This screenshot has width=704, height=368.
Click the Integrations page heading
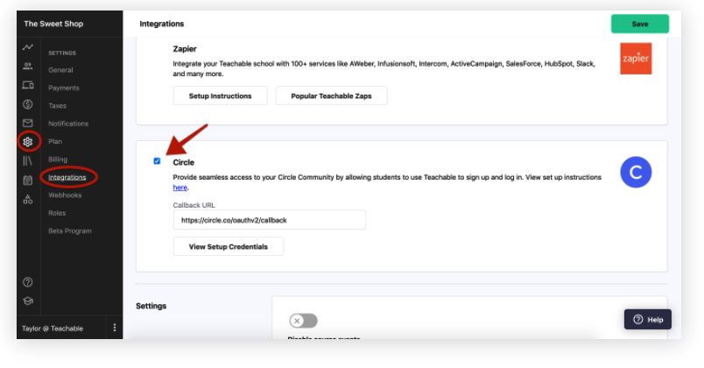coord(162,24)
